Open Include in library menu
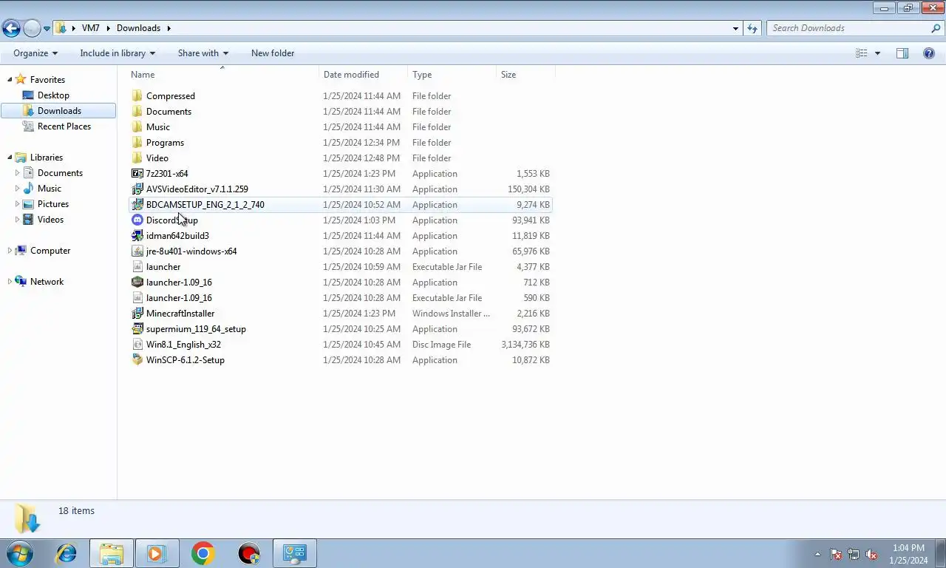 (x=118, y=53)
